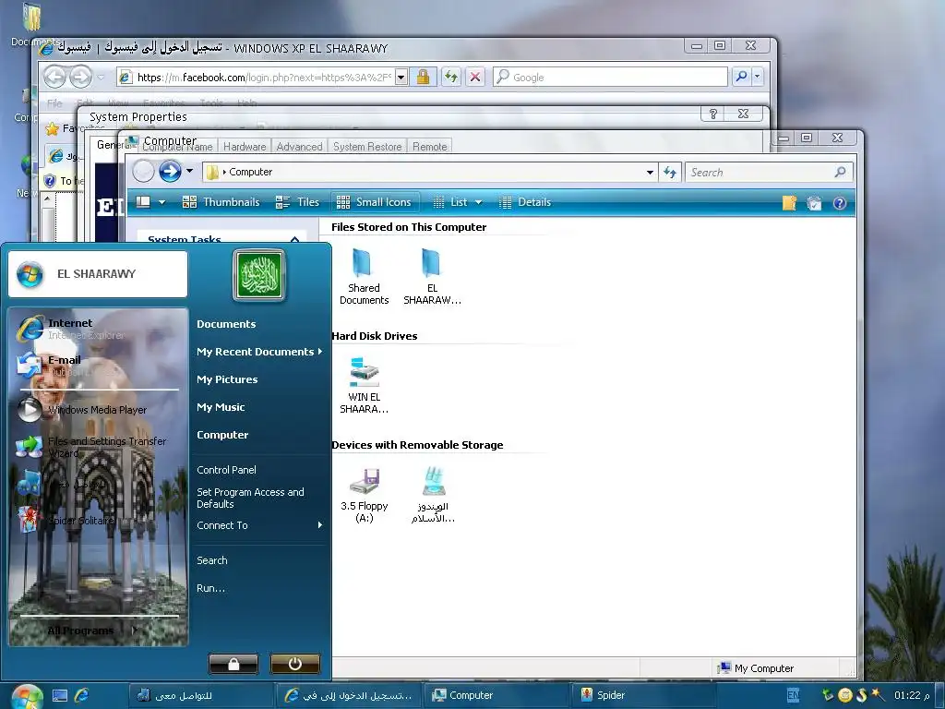
Task: Open the List view dropdown arrow
Action: click(479, 202)
